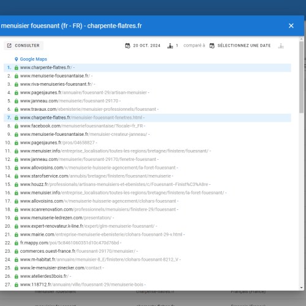The image size is (306, 306).
Task: Click lock icon beside fr.mappy.com result
Action: (x=17, y=243)
